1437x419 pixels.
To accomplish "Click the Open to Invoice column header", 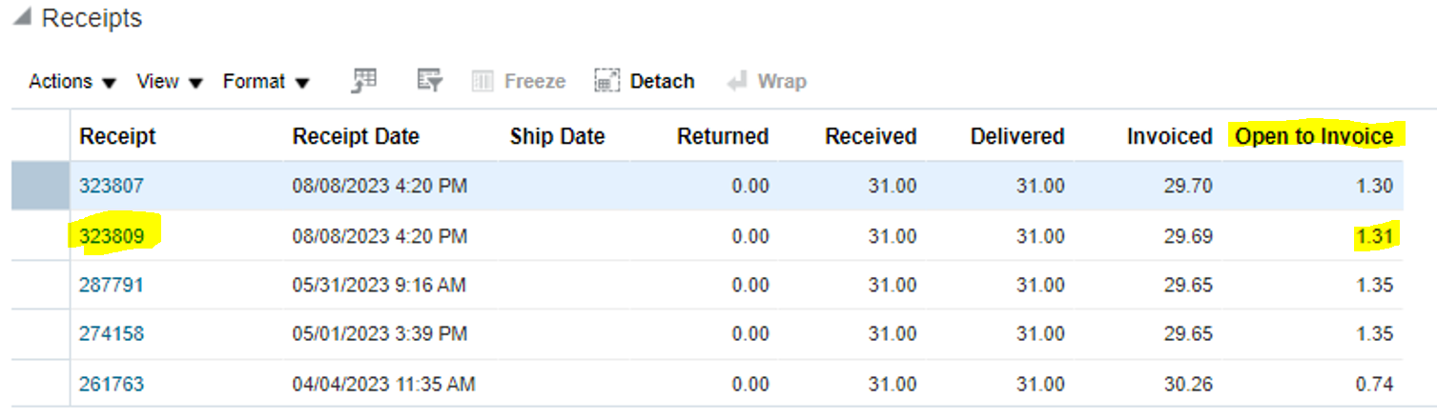I will coord(1314,137).
